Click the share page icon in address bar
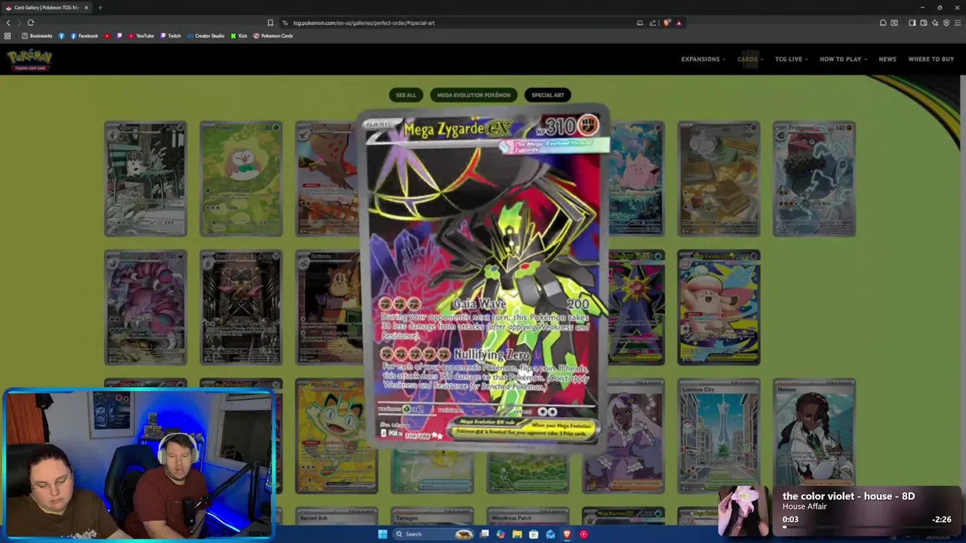 point(653,23)
